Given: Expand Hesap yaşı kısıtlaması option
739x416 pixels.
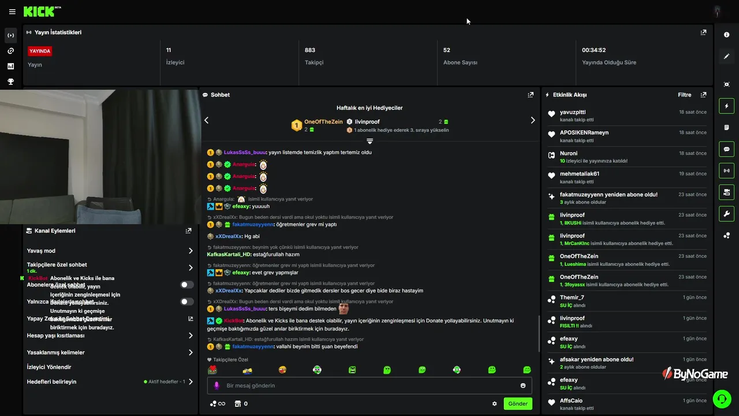Looking at the screenshot, I should pyautogui.click(x=110, y=336).
